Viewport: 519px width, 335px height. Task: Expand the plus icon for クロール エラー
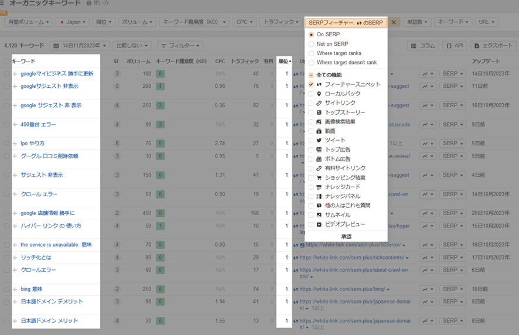15,194
